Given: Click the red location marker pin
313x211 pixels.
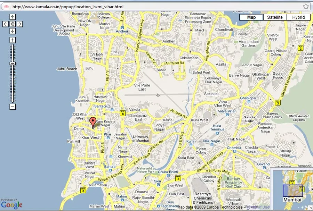Looking at the screenshot, I should coord(93,122).
